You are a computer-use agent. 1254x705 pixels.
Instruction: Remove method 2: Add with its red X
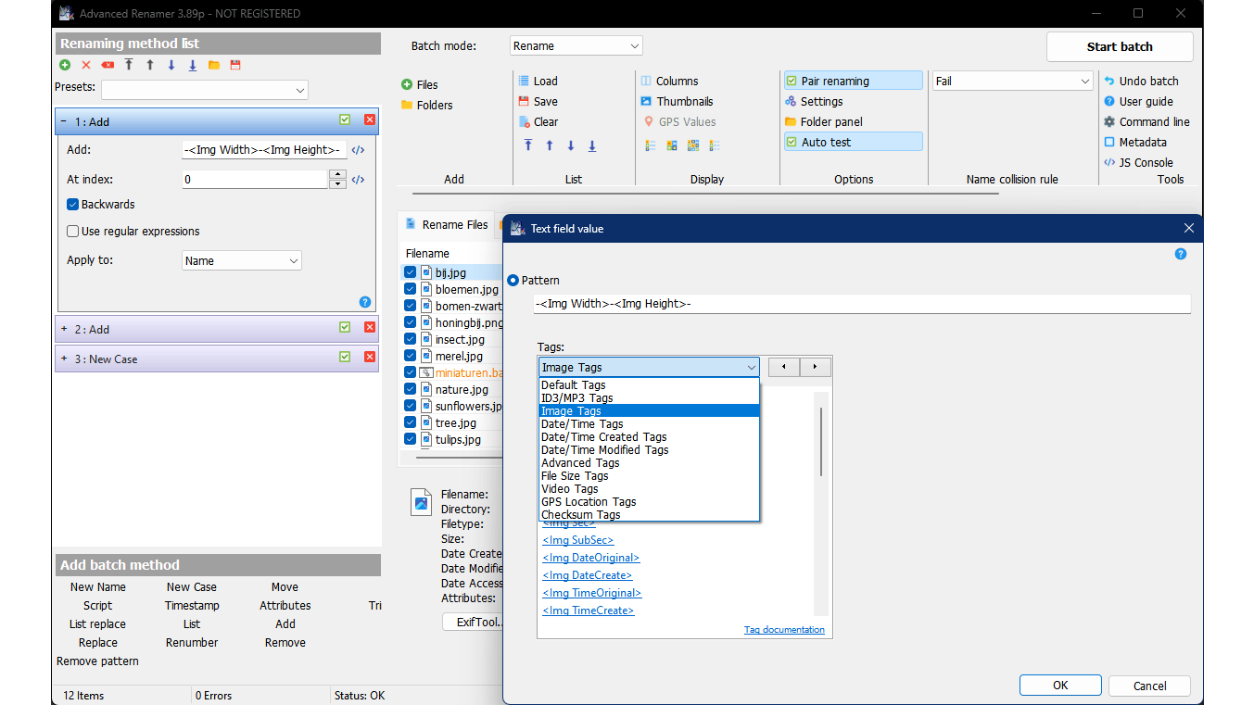(370, 328)
